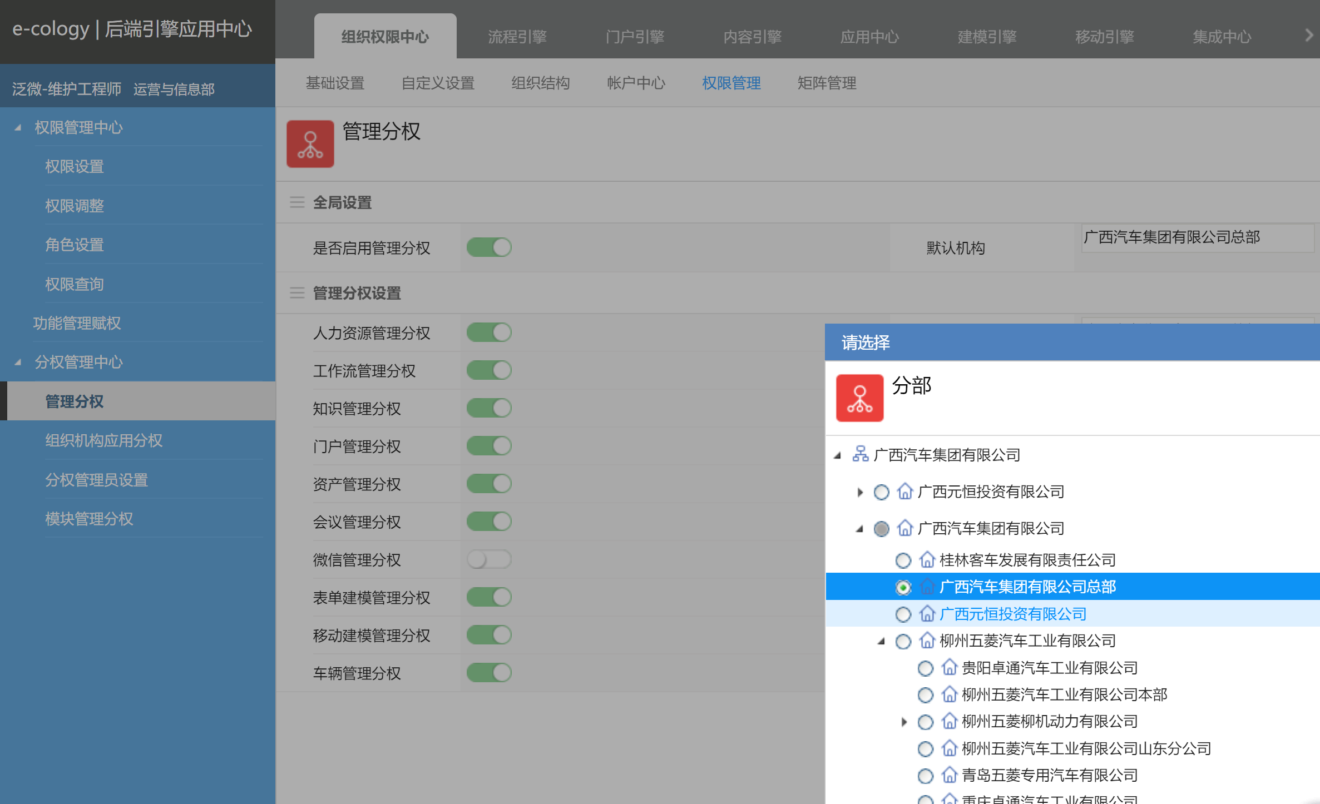Turn off 车辆管理分权 switch
1320x804 pixels.
click(489, 673)
